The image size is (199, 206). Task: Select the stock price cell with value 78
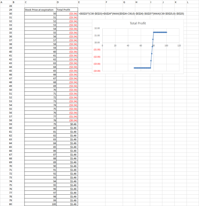pos(40,120)
